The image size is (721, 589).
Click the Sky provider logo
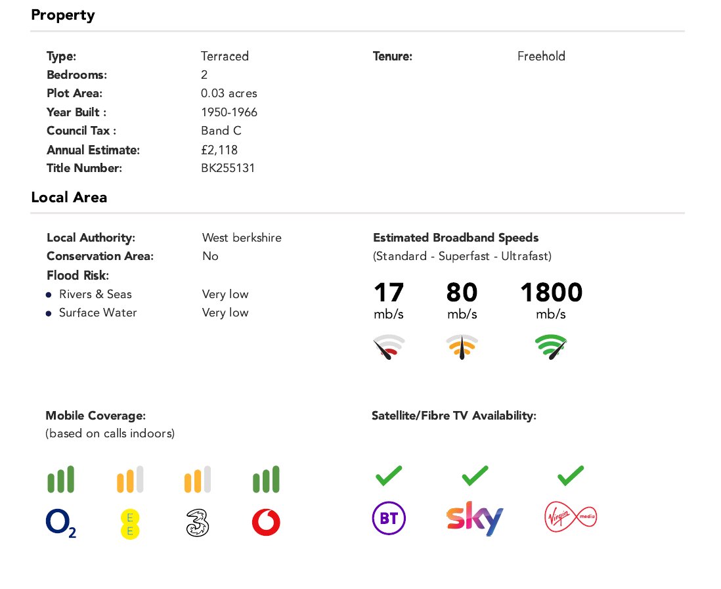(475, 519)
